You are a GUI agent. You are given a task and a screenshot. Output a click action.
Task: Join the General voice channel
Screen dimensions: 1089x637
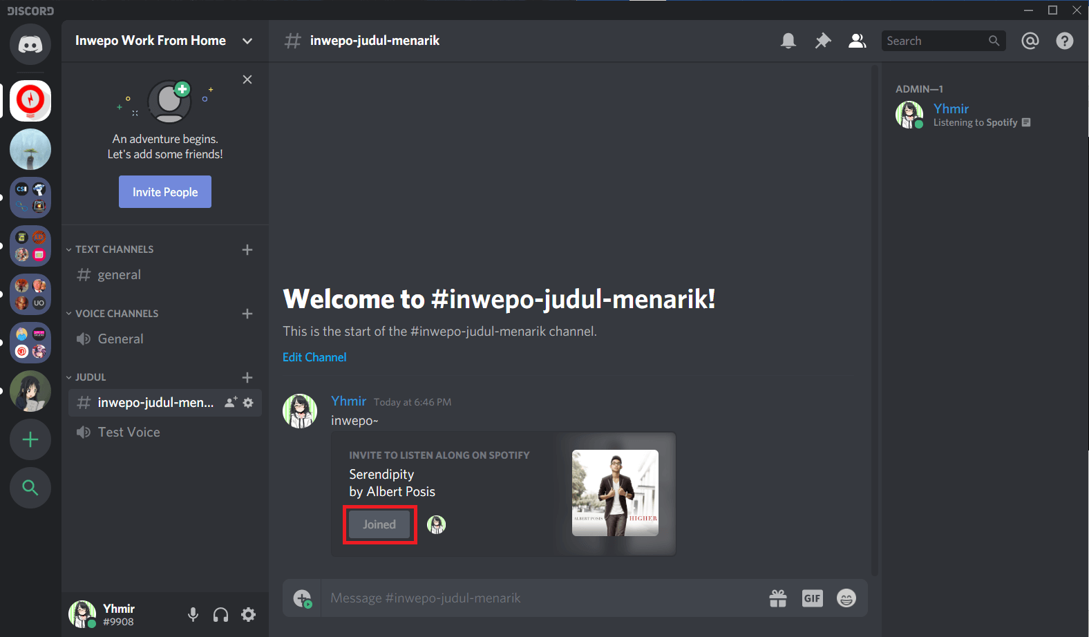click(165, 339)
